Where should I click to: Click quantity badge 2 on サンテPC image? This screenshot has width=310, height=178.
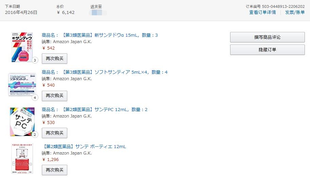[x=35, y=135]
